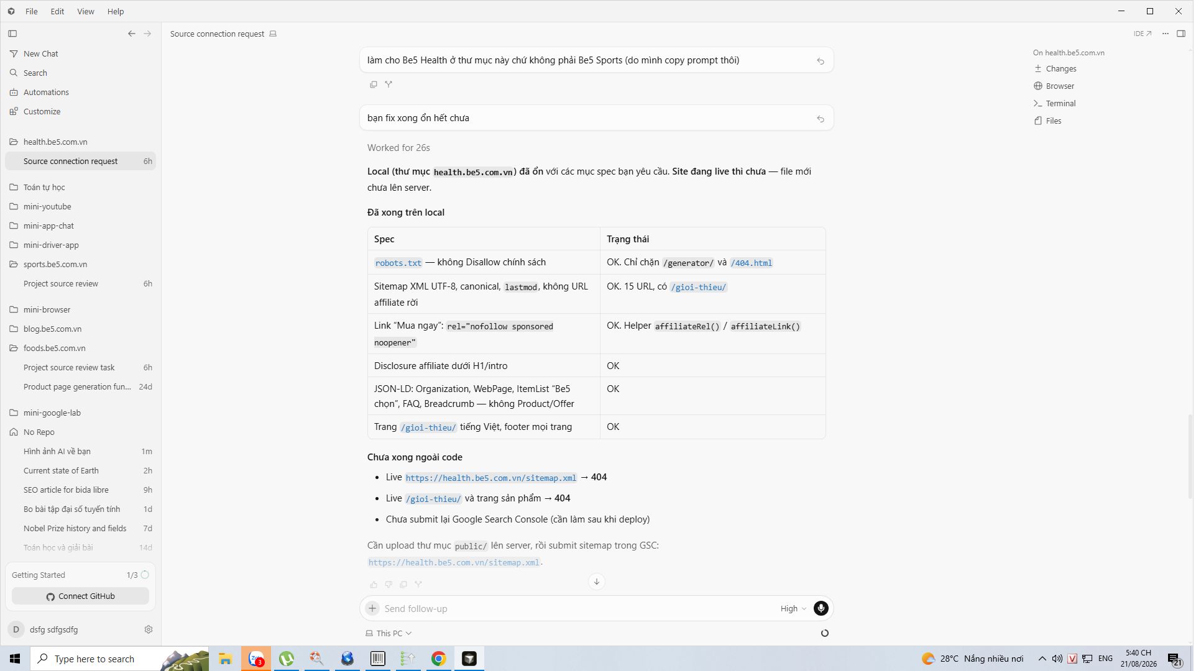Click the icon beside the chat title
This screenshot has height=671, width=1196.
point(273,34)
